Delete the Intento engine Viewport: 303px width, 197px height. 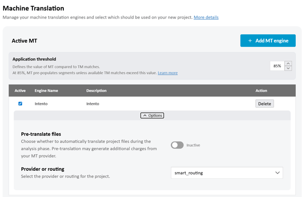click(265, 103)
